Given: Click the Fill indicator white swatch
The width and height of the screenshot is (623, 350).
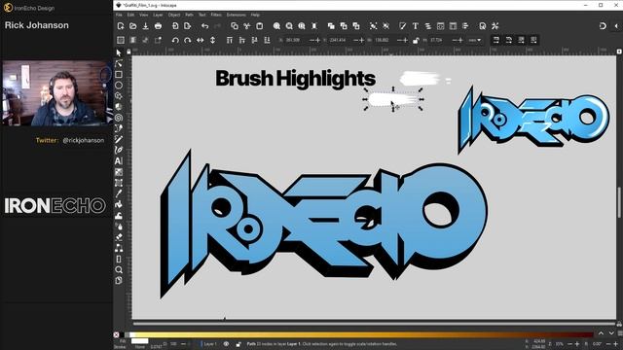Looking at the screenshot, I should [139, 341].
